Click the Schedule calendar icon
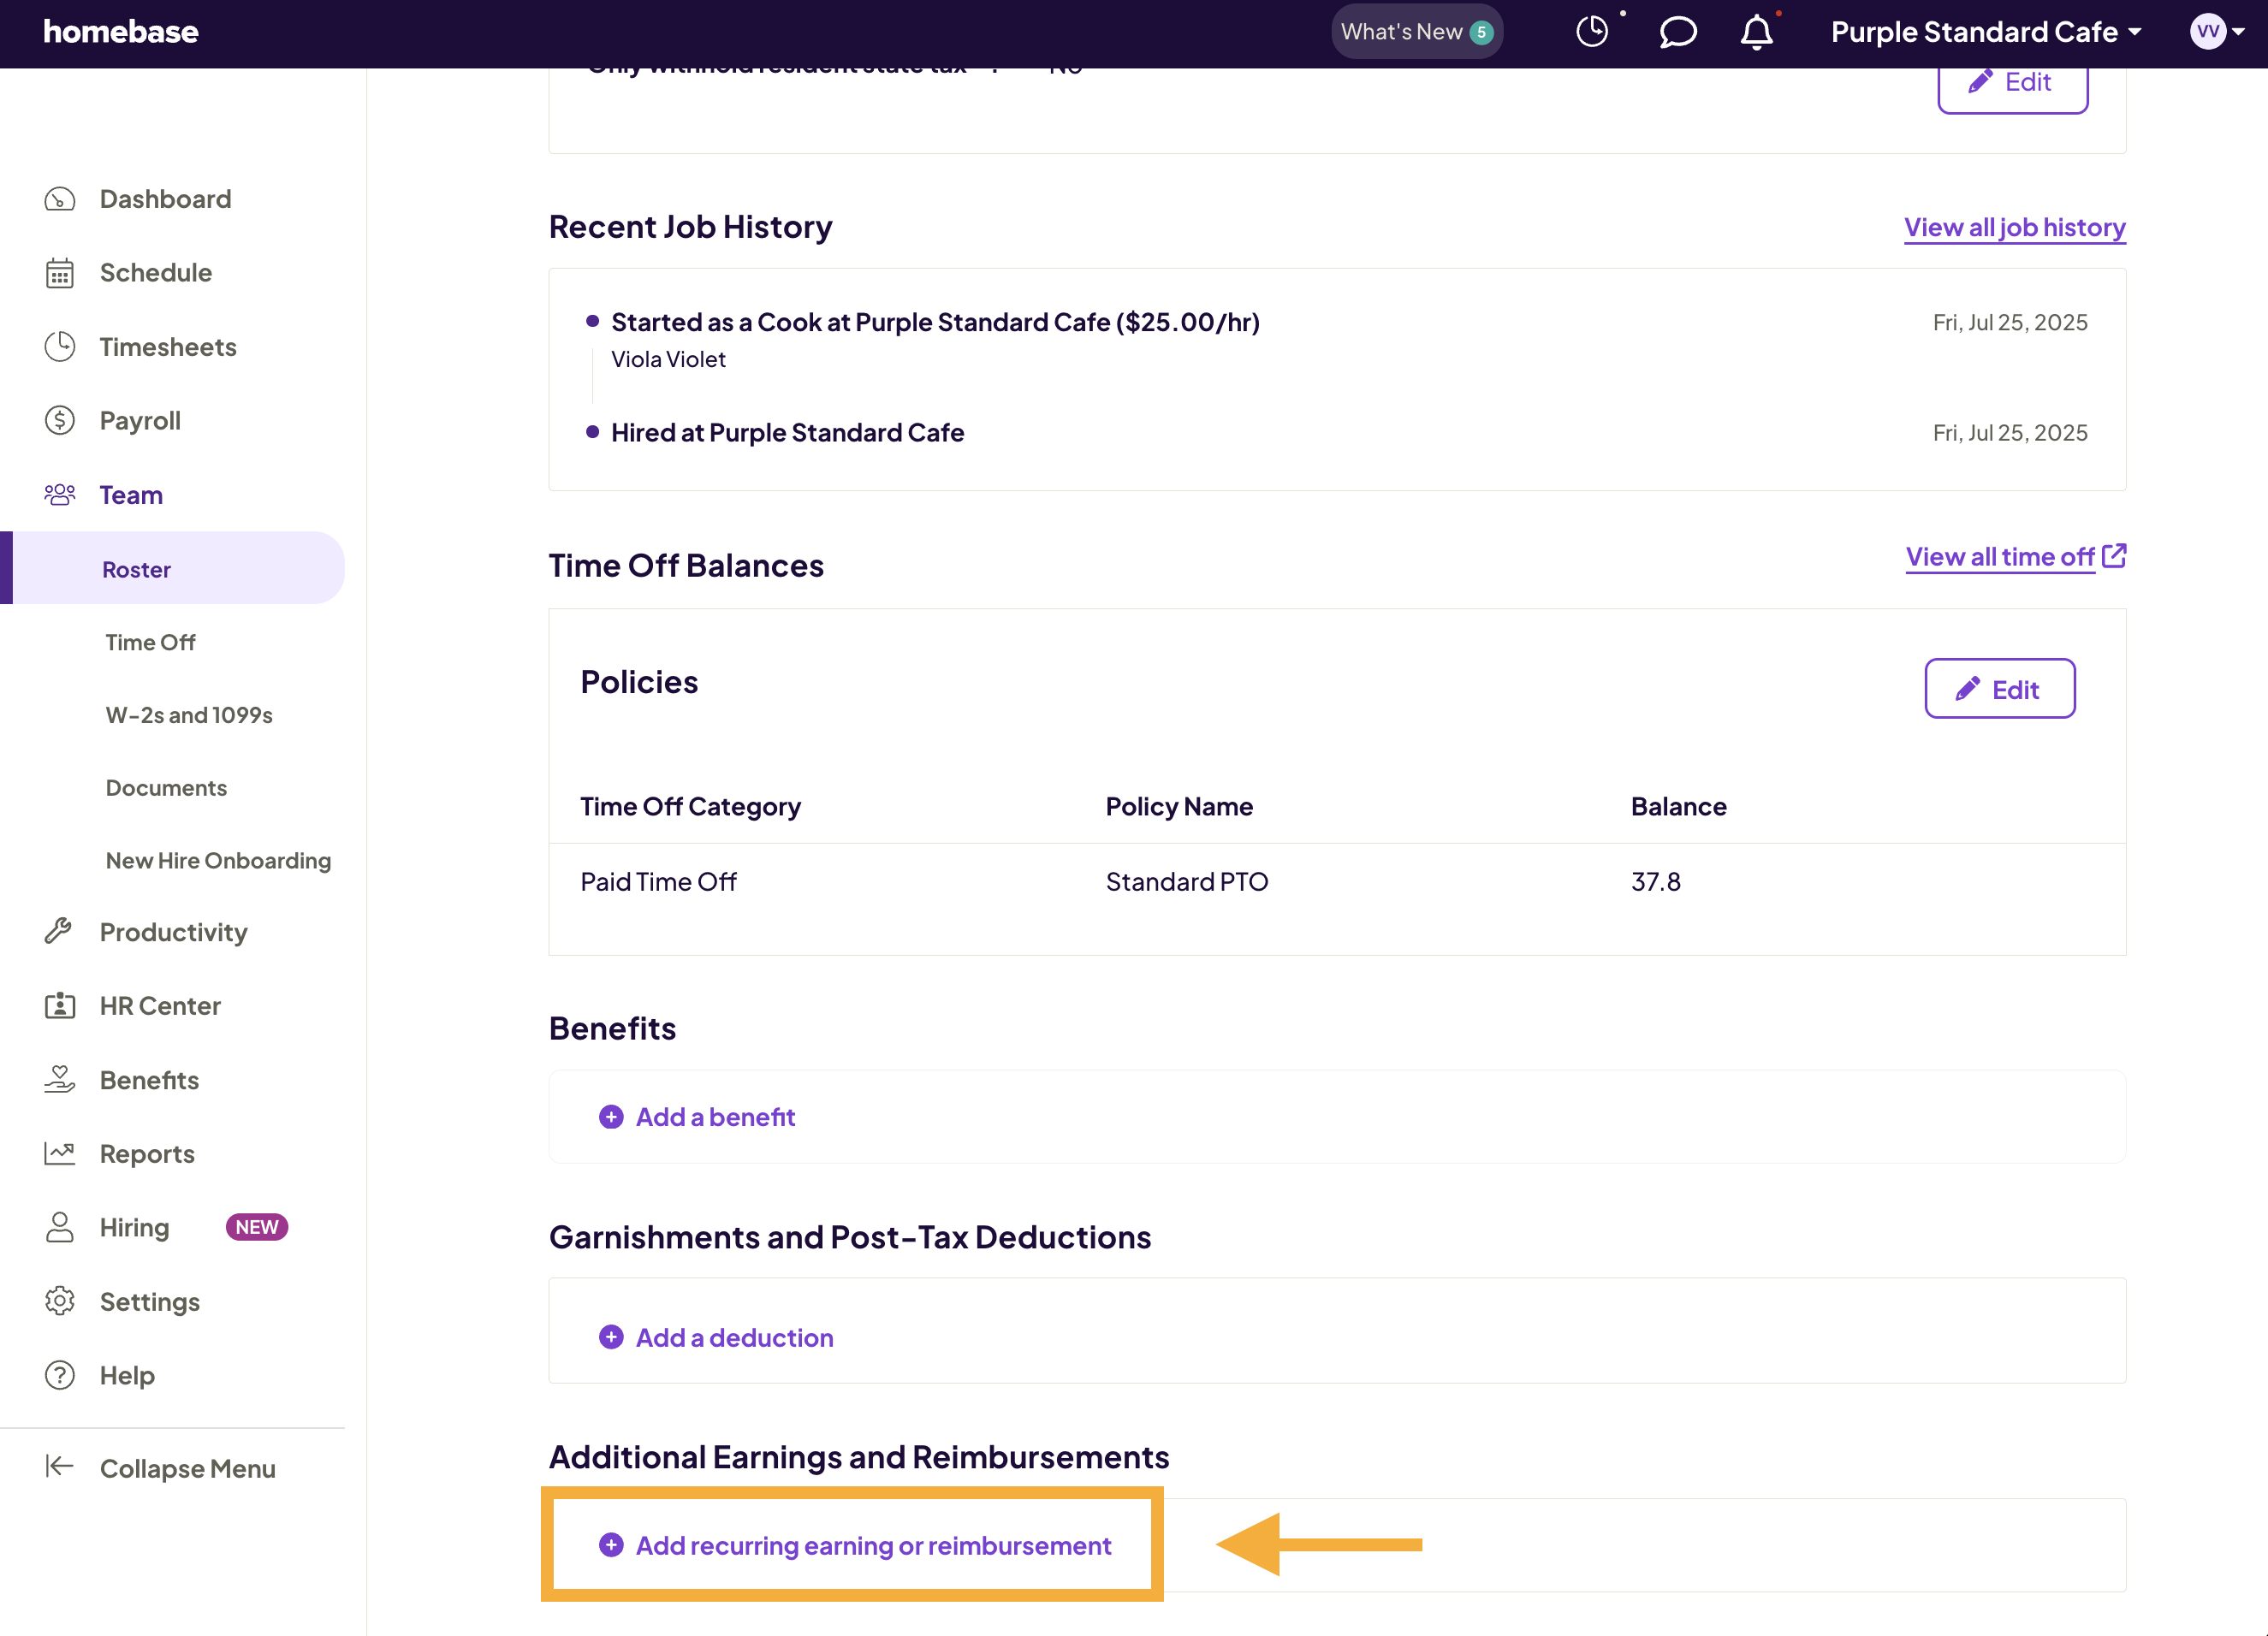 pyautogui.click(x=60, y=273)
